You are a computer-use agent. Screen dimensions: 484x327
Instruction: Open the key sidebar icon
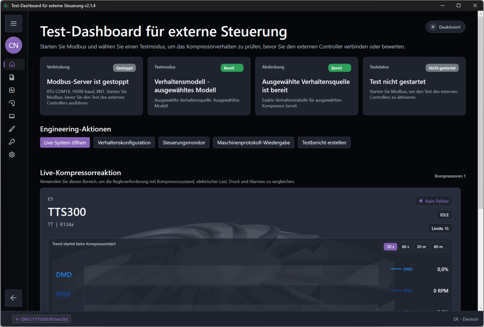tap(12, 142)
